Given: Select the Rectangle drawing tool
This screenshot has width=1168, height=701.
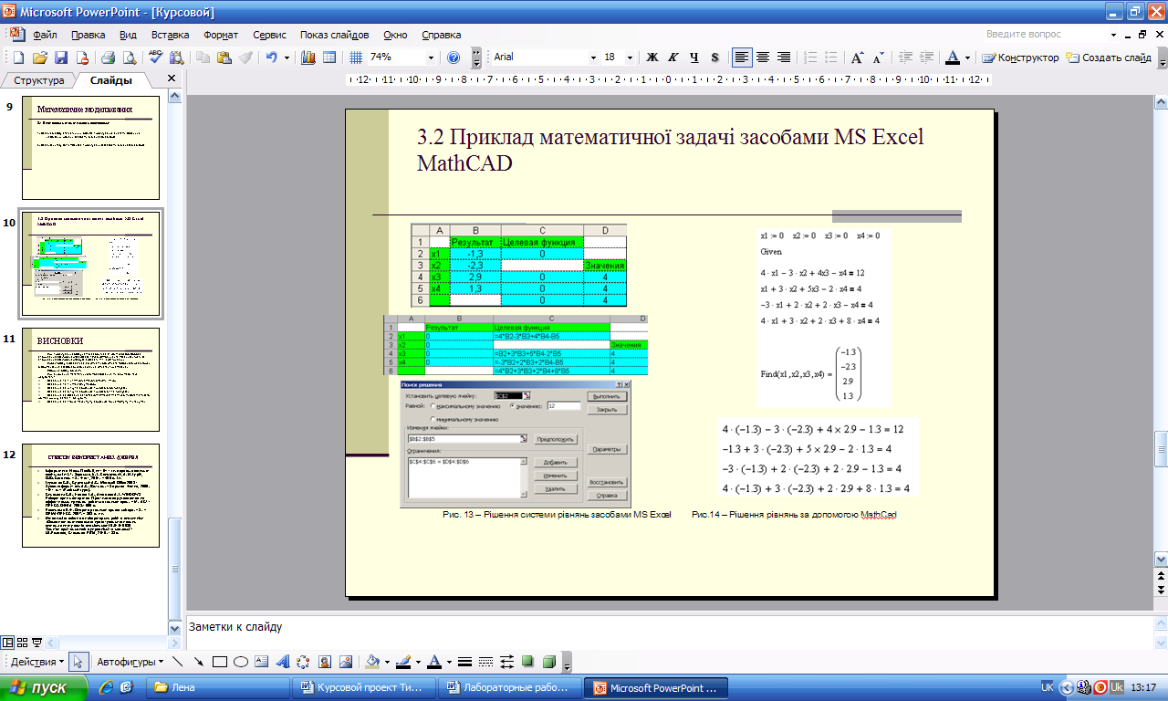Looking at the screenshot, I should click(x=219, y=662).
